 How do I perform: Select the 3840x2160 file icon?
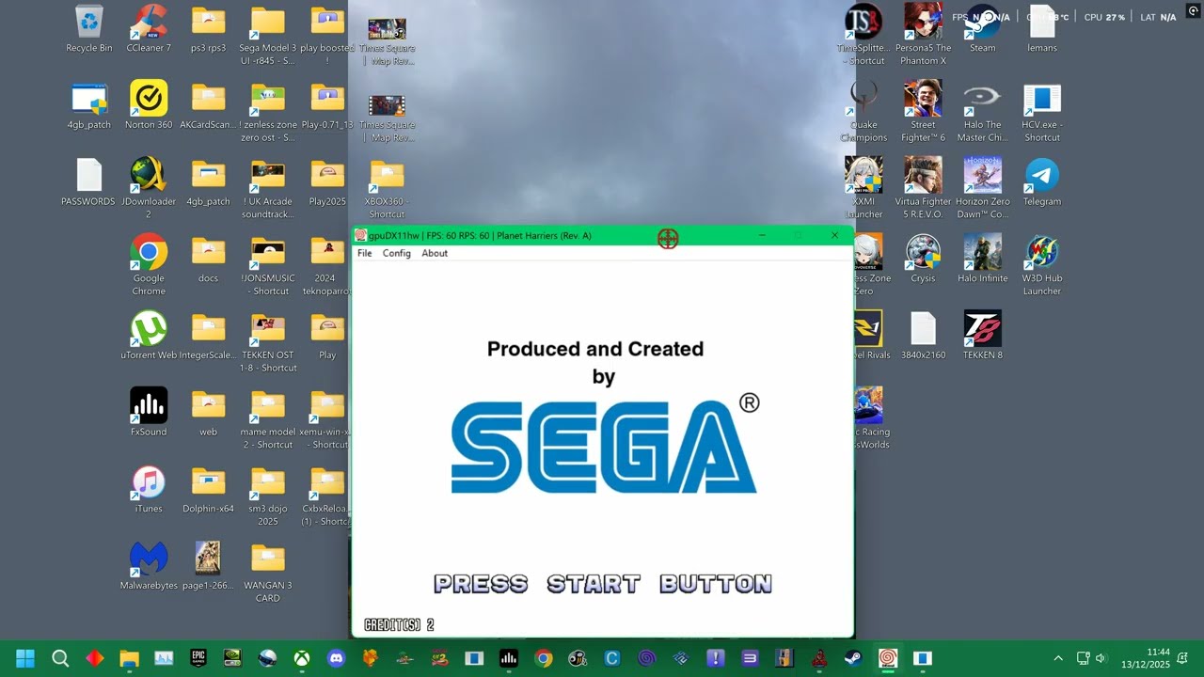(923, 336)
